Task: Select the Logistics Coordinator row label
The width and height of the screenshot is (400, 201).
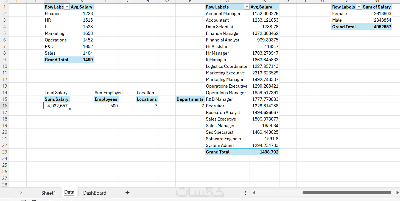Action: tap(227, 66)
